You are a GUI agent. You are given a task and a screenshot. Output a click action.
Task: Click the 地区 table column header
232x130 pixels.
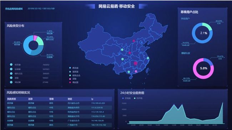(x=70, y=99)
